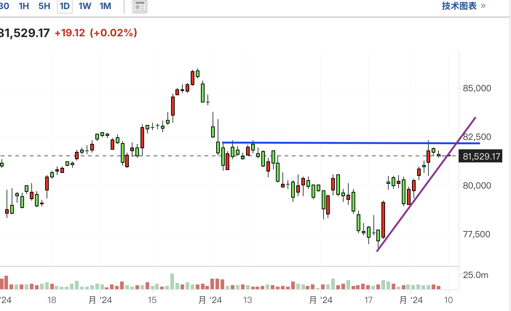Click the 82,500 price axis label

pyautogui.click(x=477, y=137)
